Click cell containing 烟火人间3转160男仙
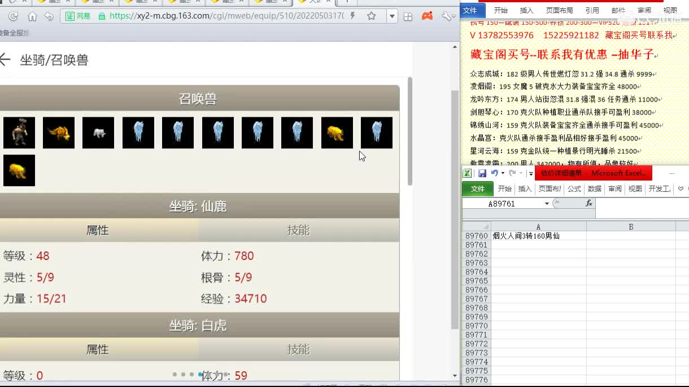Image resolution: width=689 pixels, height=387 pixels. tap(538, 236)
